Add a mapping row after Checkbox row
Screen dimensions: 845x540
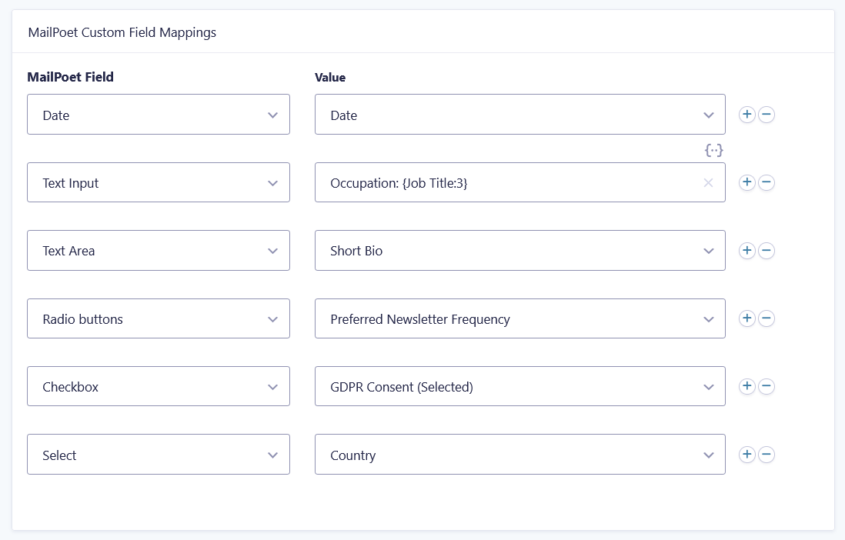point(747,386)
